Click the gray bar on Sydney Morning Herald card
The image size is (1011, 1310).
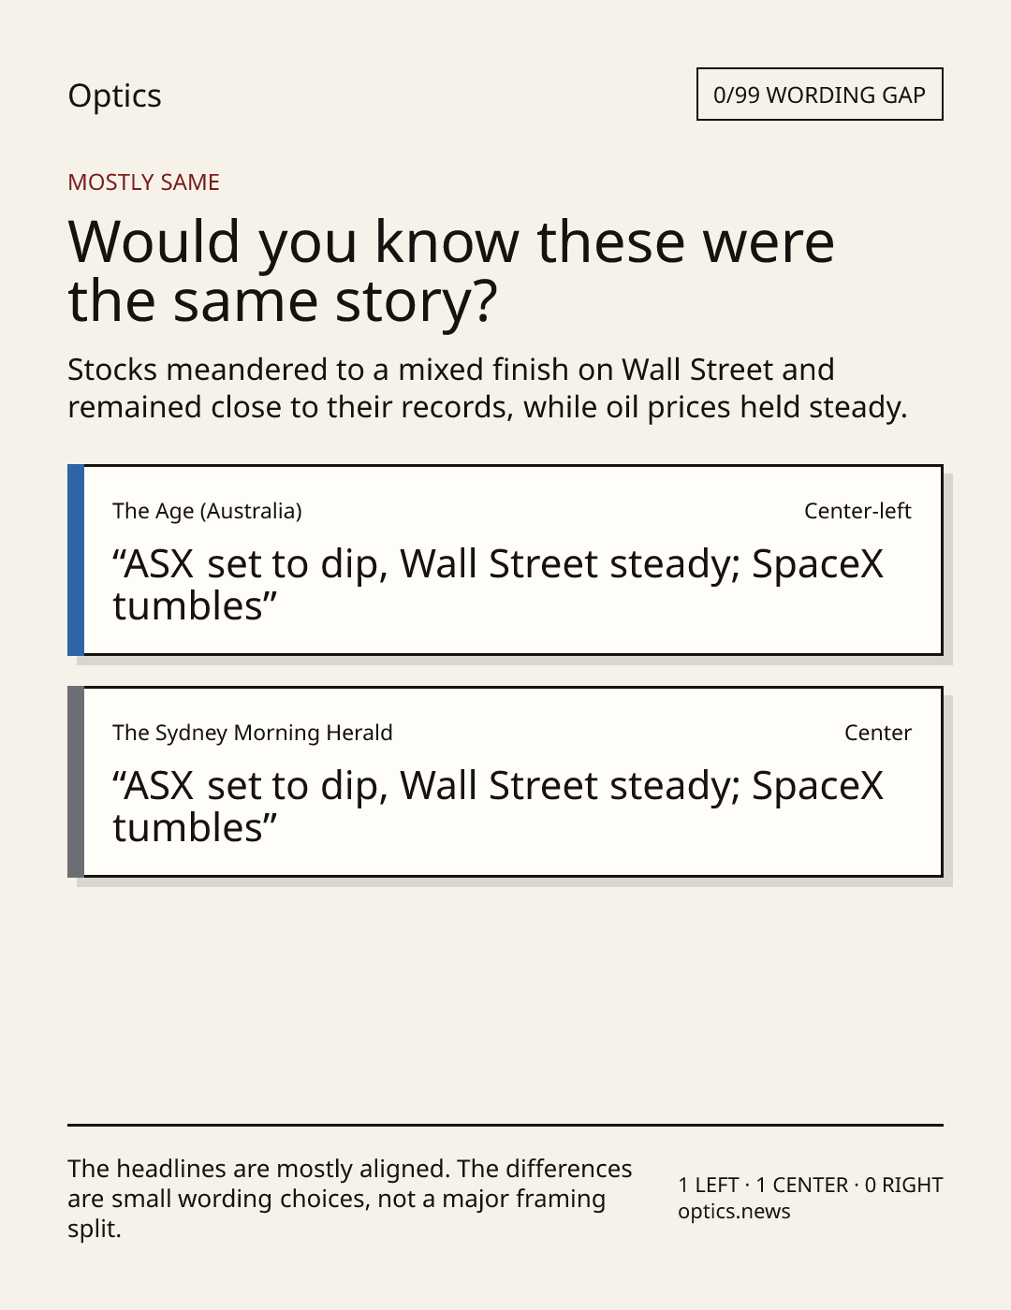(76, 781)
